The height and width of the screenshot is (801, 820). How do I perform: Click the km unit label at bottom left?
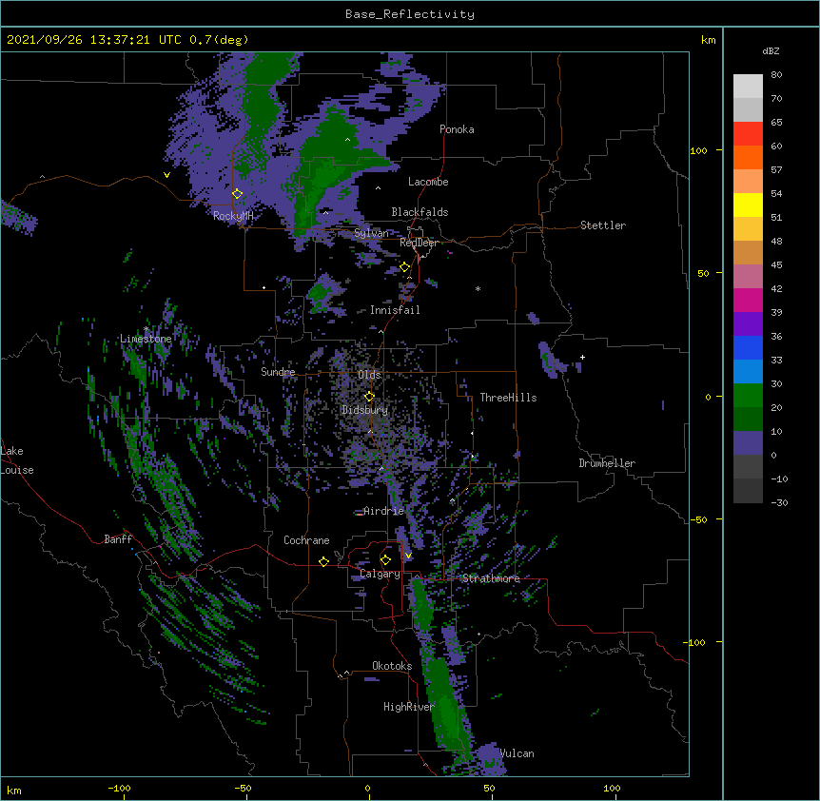(14, 790)
